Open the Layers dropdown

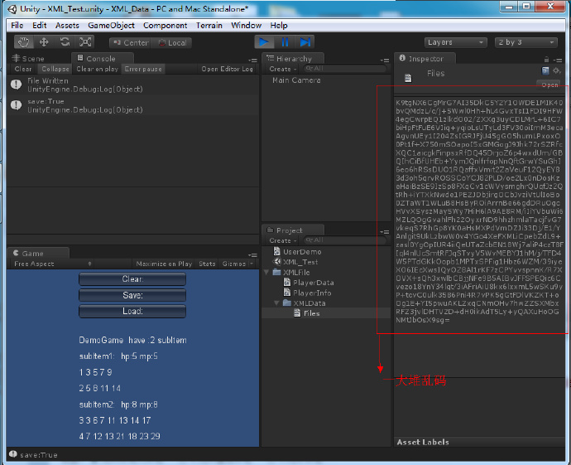456,42
